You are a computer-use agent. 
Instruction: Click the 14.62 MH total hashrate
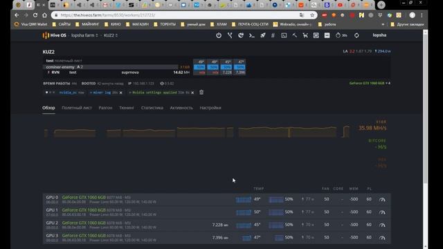pyautogui.click(x=181, y=72)
